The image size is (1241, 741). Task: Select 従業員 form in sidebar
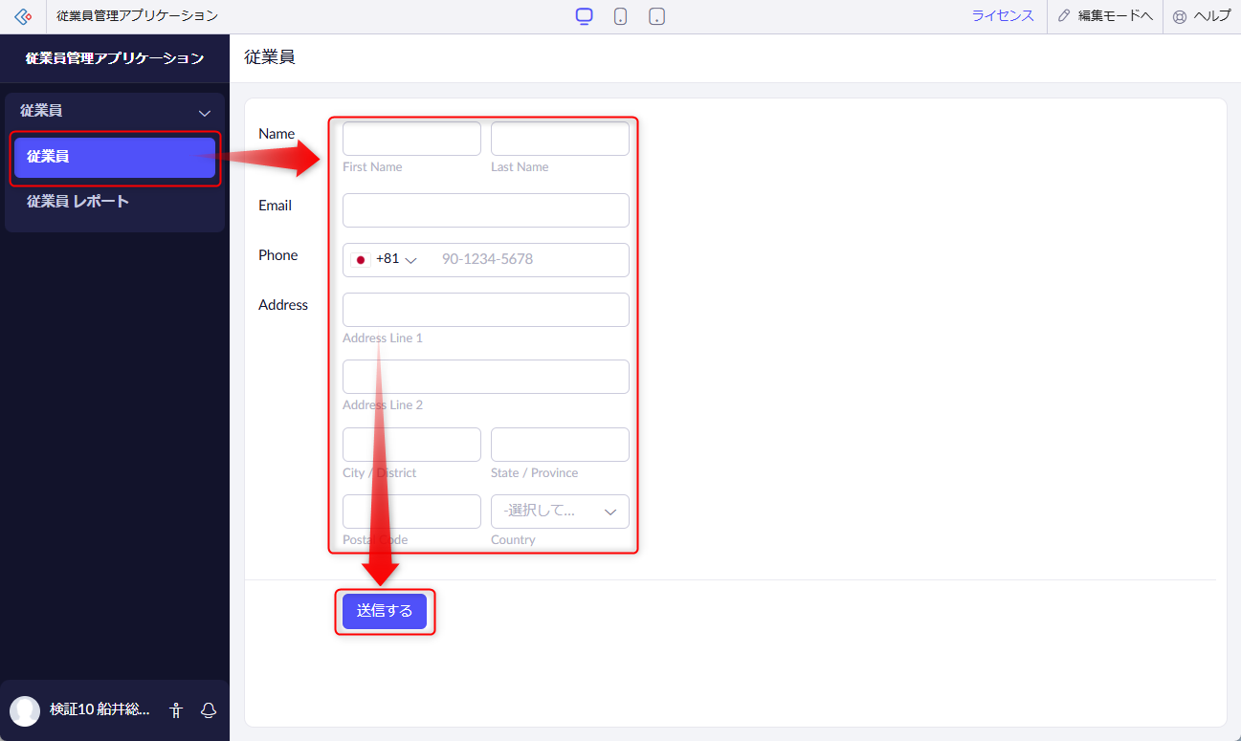pyautogui.click(x=114, y=158)
